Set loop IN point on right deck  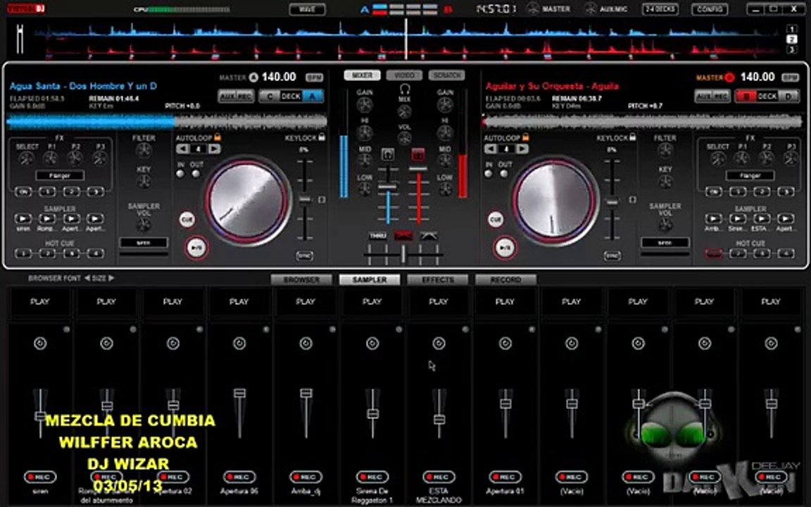coord(489,174)
